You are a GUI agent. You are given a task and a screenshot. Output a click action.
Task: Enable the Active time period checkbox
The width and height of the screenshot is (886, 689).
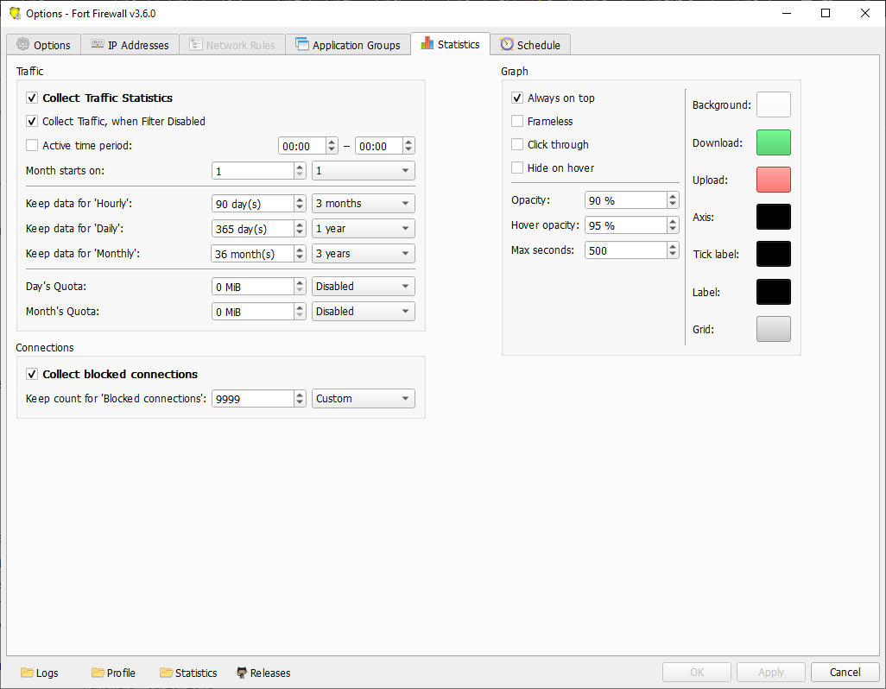pyautogui.click(x=32, y=146)
